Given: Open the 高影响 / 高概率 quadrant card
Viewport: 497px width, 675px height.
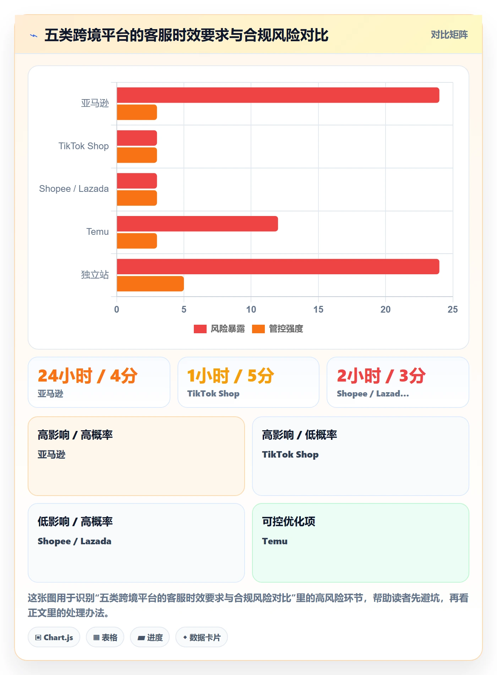Looking at the screenshot, I should coord(136,456).
